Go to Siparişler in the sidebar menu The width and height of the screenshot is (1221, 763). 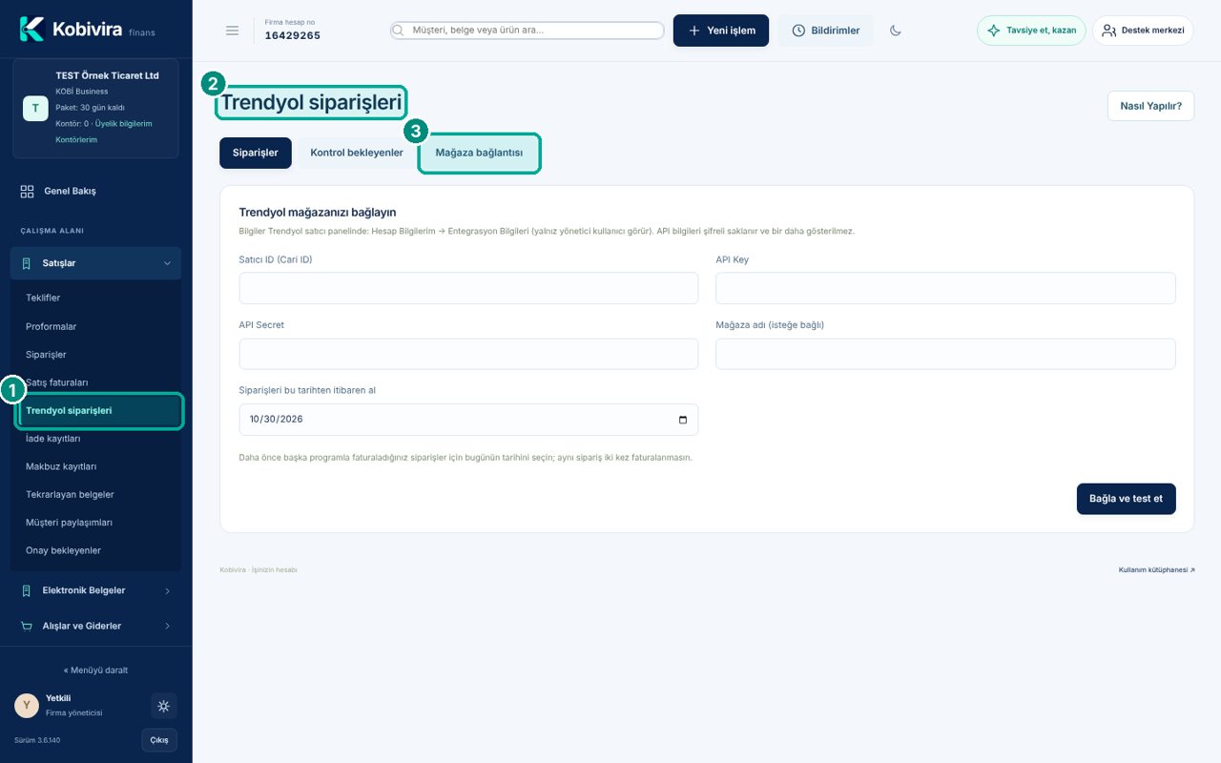(46, 355)
